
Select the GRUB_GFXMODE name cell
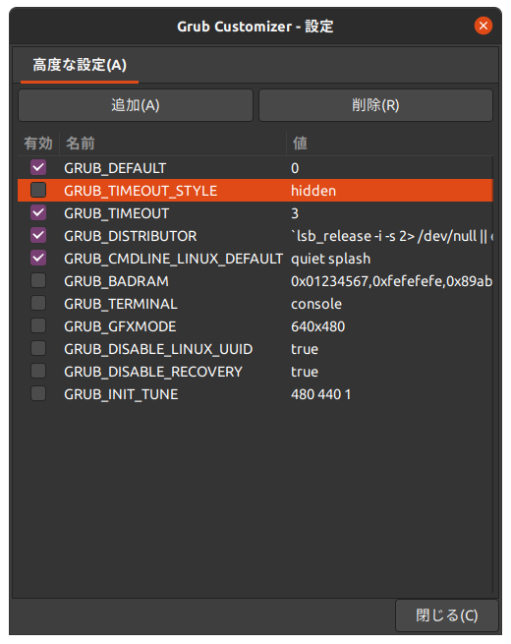[120, 326]
